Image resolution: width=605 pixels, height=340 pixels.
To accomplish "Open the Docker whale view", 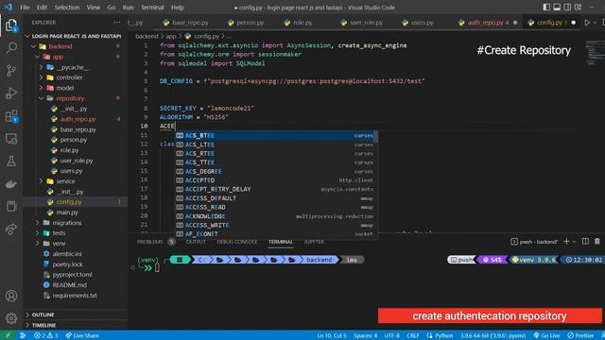I will pos(11,184).
